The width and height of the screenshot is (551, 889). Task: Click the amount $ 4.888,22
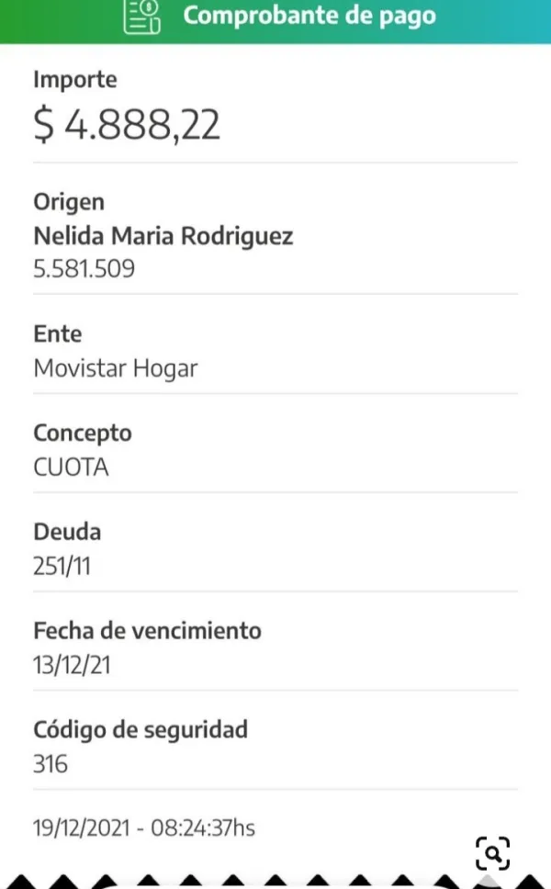127,125
